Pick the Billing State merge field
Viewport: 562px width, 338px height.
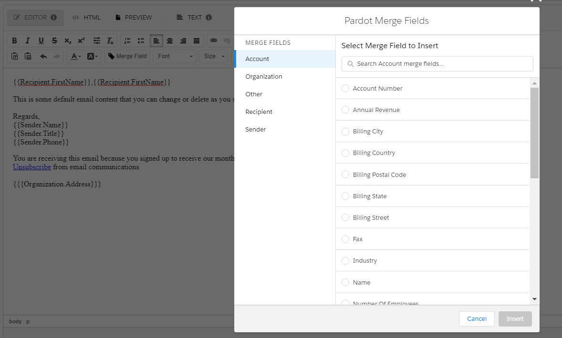[x=345, y=196]
